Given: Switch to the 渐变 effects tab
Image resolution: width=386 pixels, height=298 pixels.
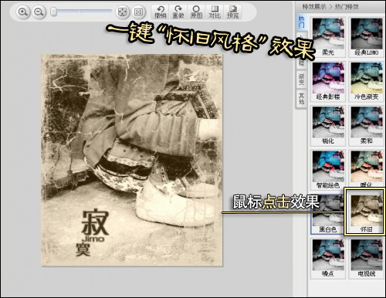Looking at the screenshot, I should [301, 80].
